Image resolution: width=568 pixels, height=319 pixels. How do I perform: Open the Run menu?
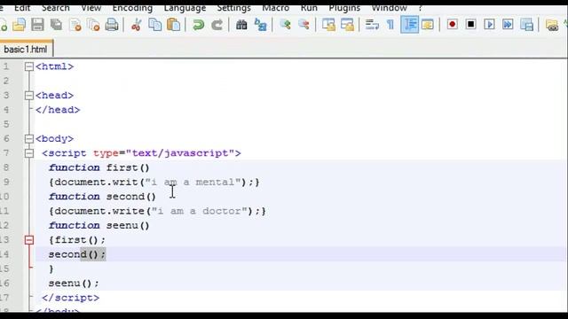309,8
